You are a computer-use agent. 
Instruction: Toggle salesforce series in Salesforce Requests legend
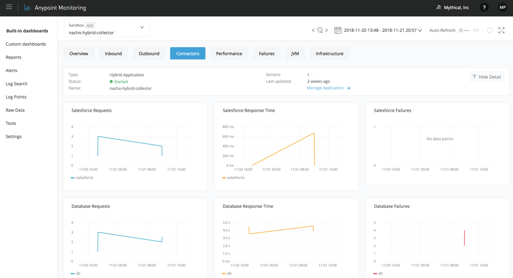pyautogui.click(x=82, y=178)
